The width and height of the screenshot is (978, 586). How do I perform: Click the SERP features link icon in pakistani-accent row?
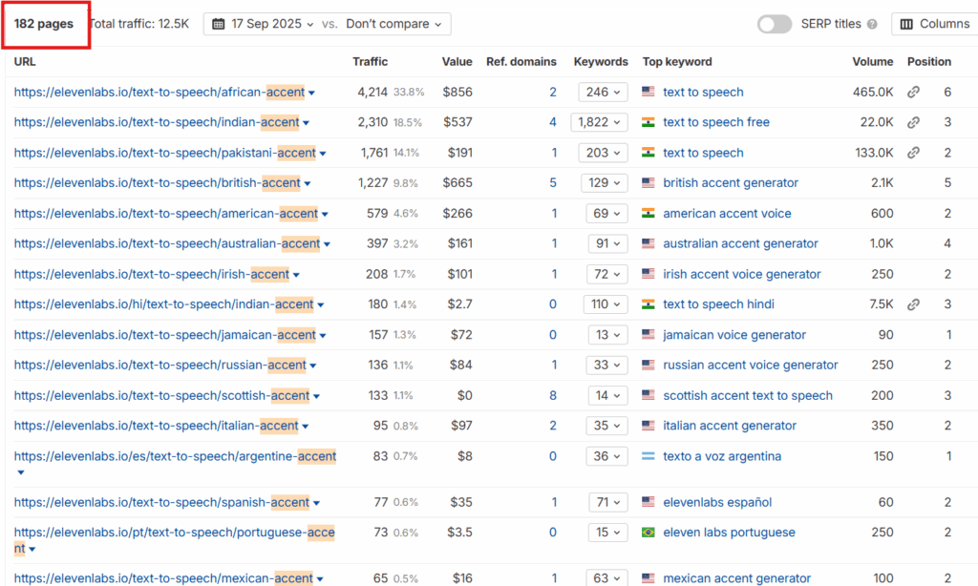point(913,153)
